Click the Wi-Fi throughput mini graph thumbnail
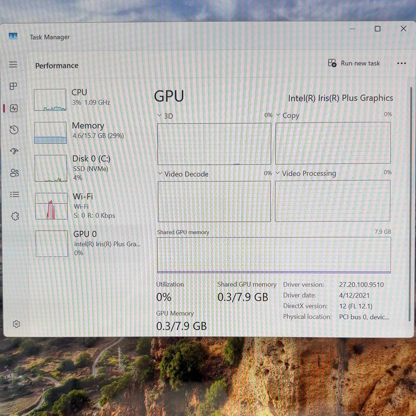This screenshot has width=416, height=416. tap(51, 206)
